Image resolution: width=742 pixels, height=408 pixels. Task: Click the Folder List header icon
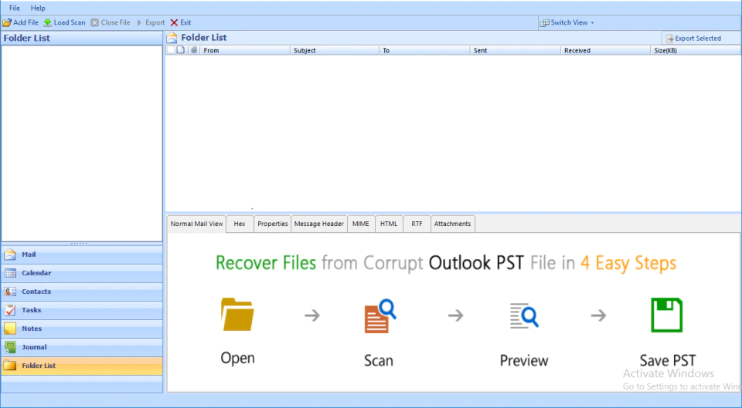(x=172, y=38)
